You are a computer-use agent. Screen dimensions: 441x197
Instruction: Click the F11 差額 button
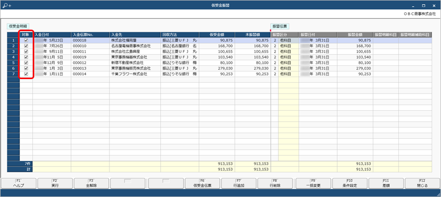point(386,184)
